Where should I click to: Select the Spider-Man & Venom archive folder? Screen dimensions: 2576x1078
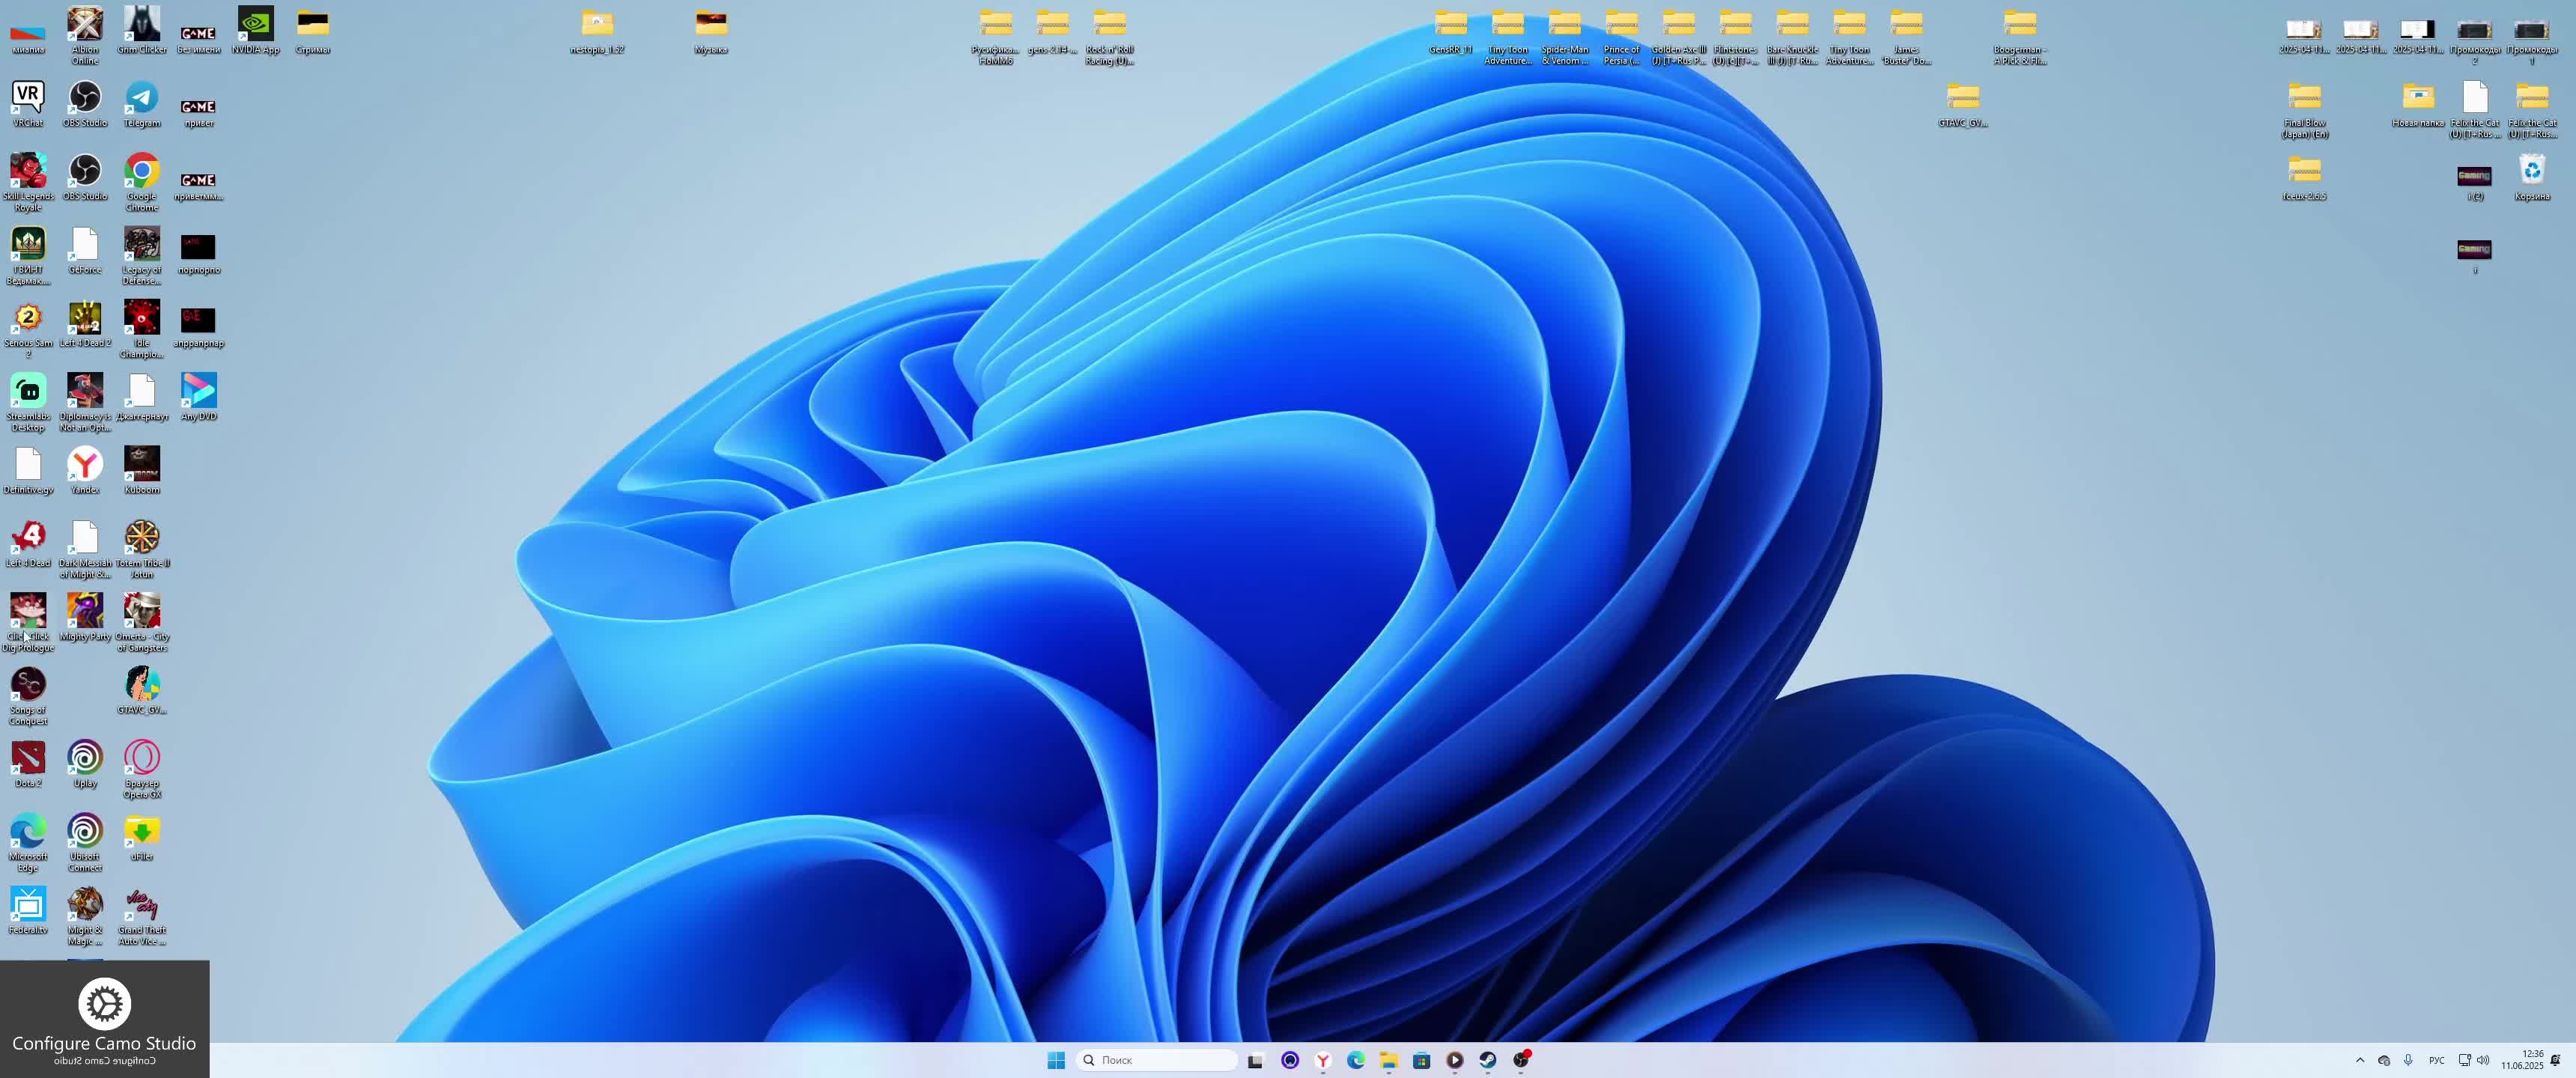point(1565,36)
